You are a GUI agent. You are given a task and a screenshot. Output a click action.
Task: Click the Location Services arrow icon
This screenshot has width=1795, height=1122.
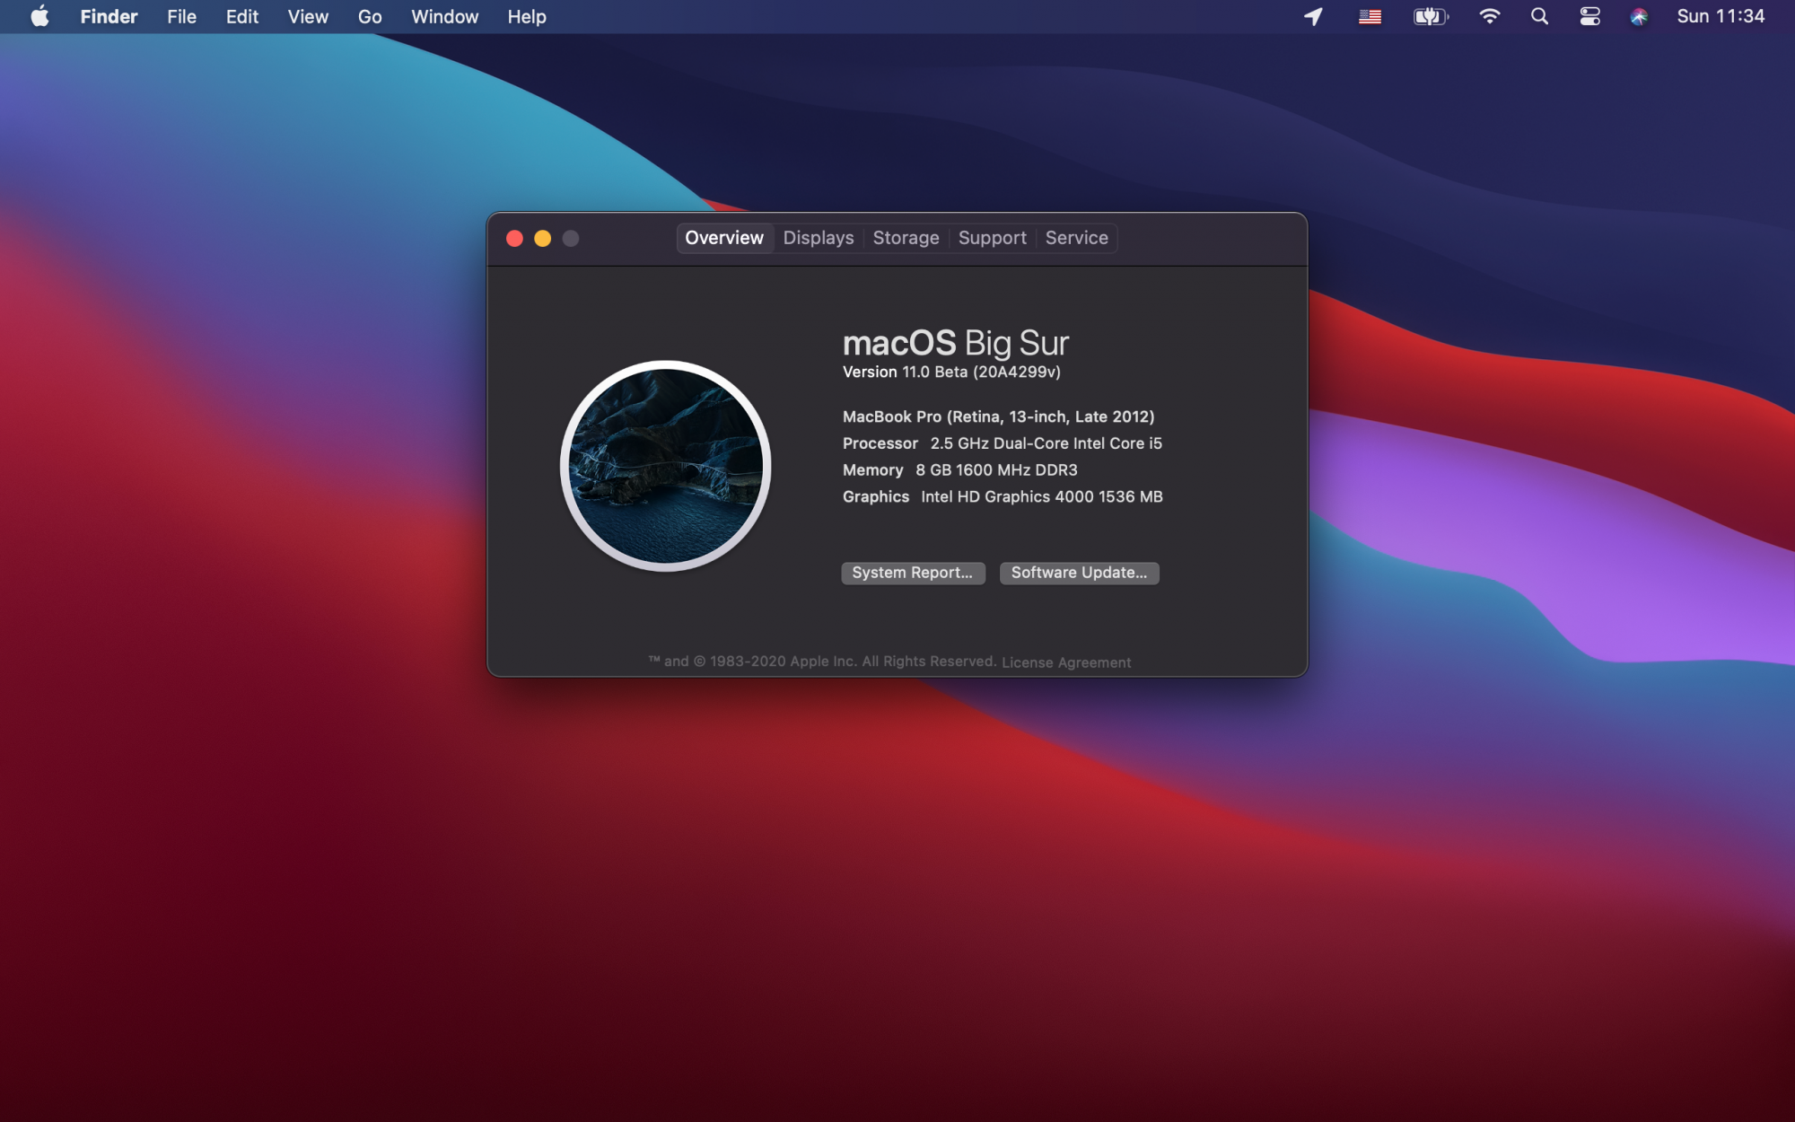[1313, 16]
